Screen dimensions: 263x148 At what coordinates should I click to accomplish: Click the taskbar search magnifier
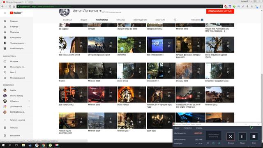[10, 145]
